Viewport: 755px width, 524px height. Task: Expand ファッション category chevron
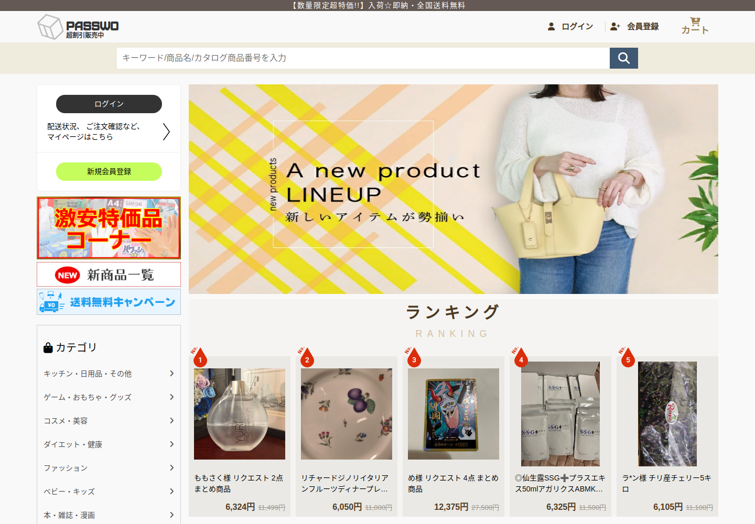[171, 467]
